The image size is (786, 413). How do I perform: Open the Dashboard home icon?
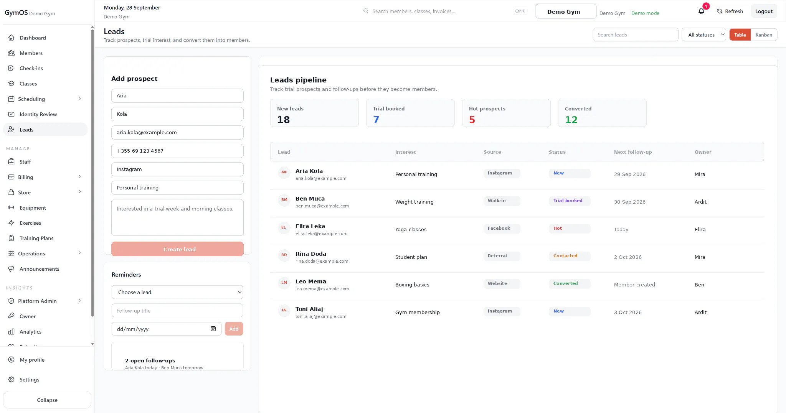pos(11,38)
